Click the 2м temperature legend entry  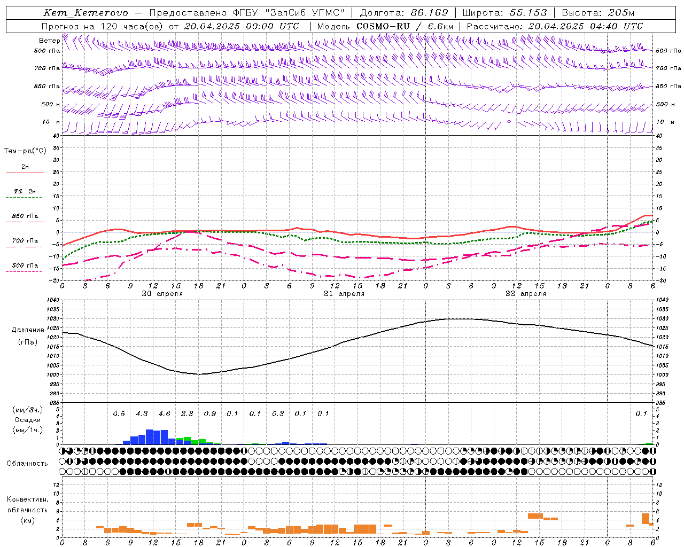(25, 167)
